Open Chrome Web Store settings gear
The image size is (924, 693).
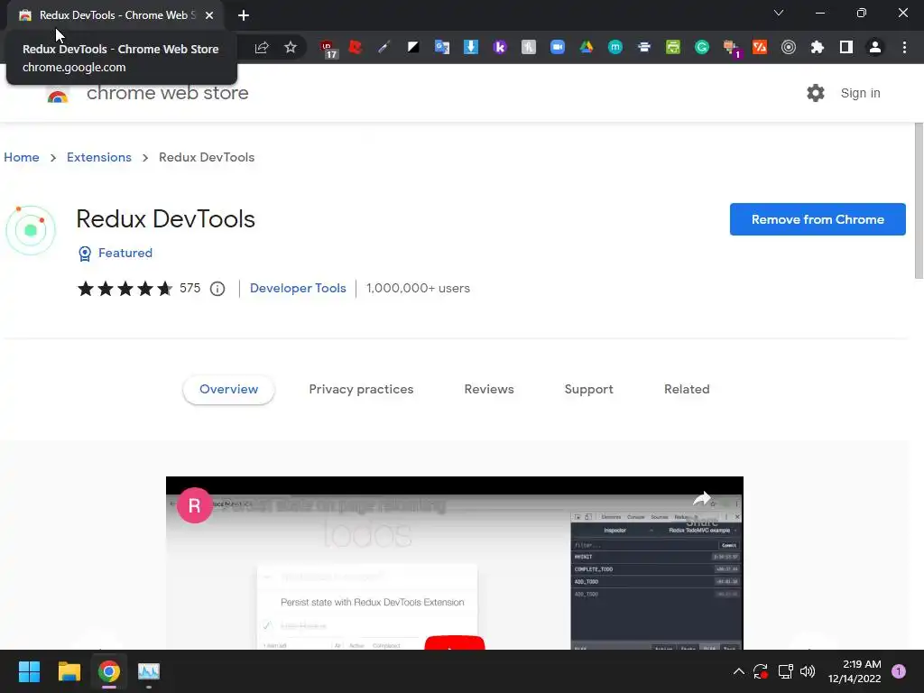point(816,93)
